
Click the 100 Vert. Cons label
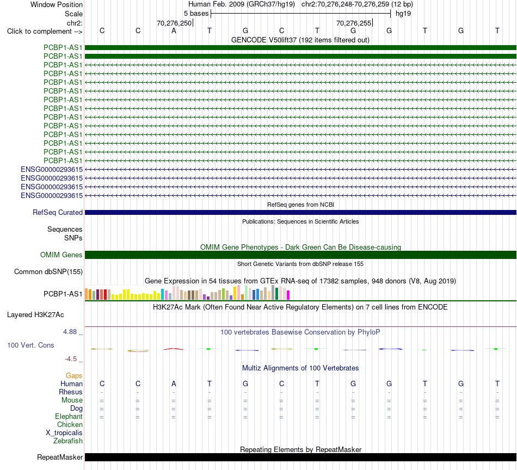tap(30, 345)
